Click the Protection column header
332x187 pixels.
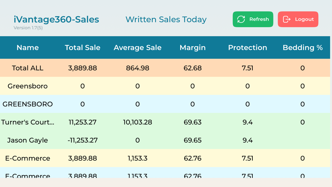(247, 47)
